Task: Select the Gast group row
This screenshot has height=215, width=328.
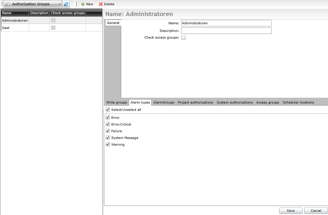Action: point(15,27)
